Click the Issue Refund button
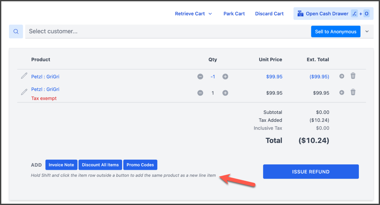The height and width of the screenshot is (205, 380). point(311,172)
